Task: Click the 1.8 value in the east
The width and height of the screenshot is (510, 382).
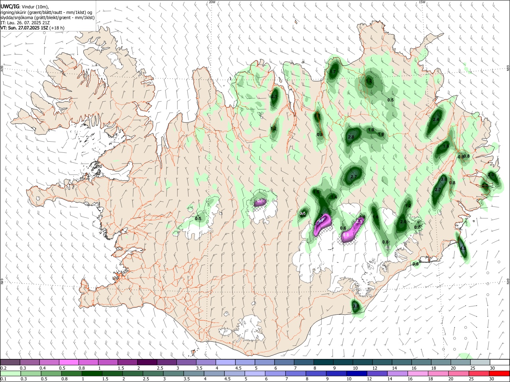Action: coord(446,146)
